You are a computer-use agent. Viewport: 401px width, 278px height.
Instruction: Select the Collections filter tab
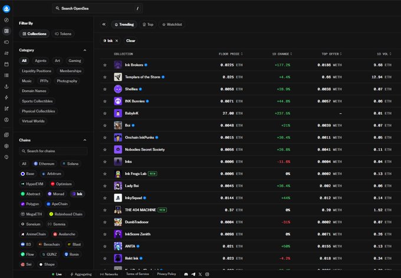click(34, 34)
